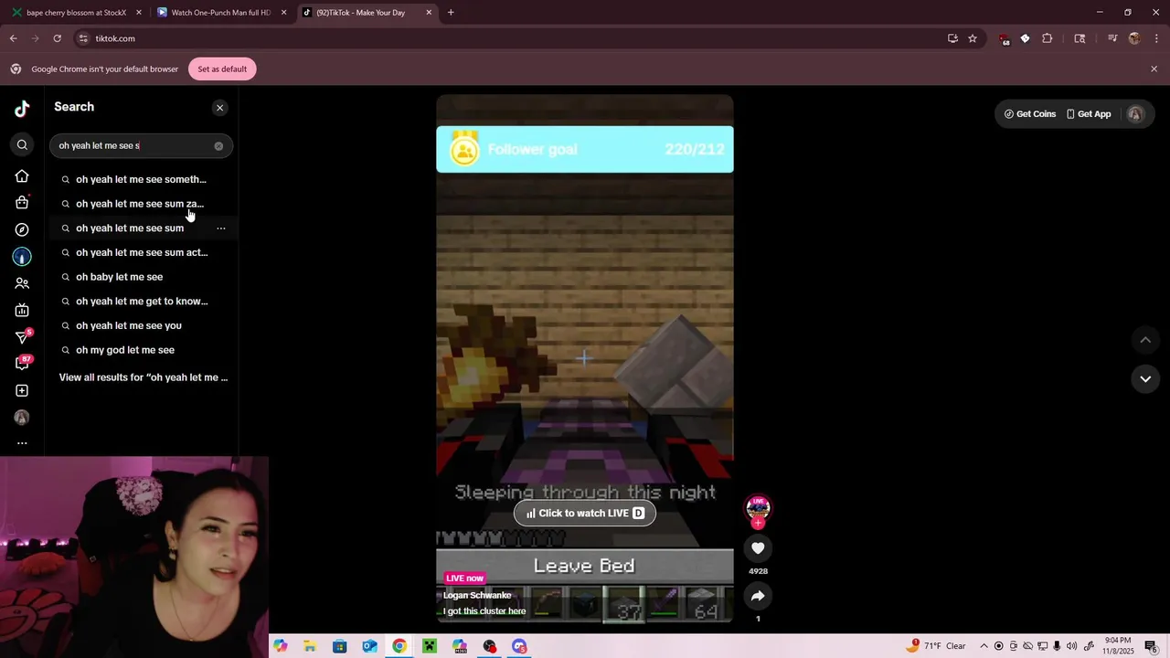Click the Upload plus icon in sidebar
Screen dimensions: 1170x658
(22, 390)
